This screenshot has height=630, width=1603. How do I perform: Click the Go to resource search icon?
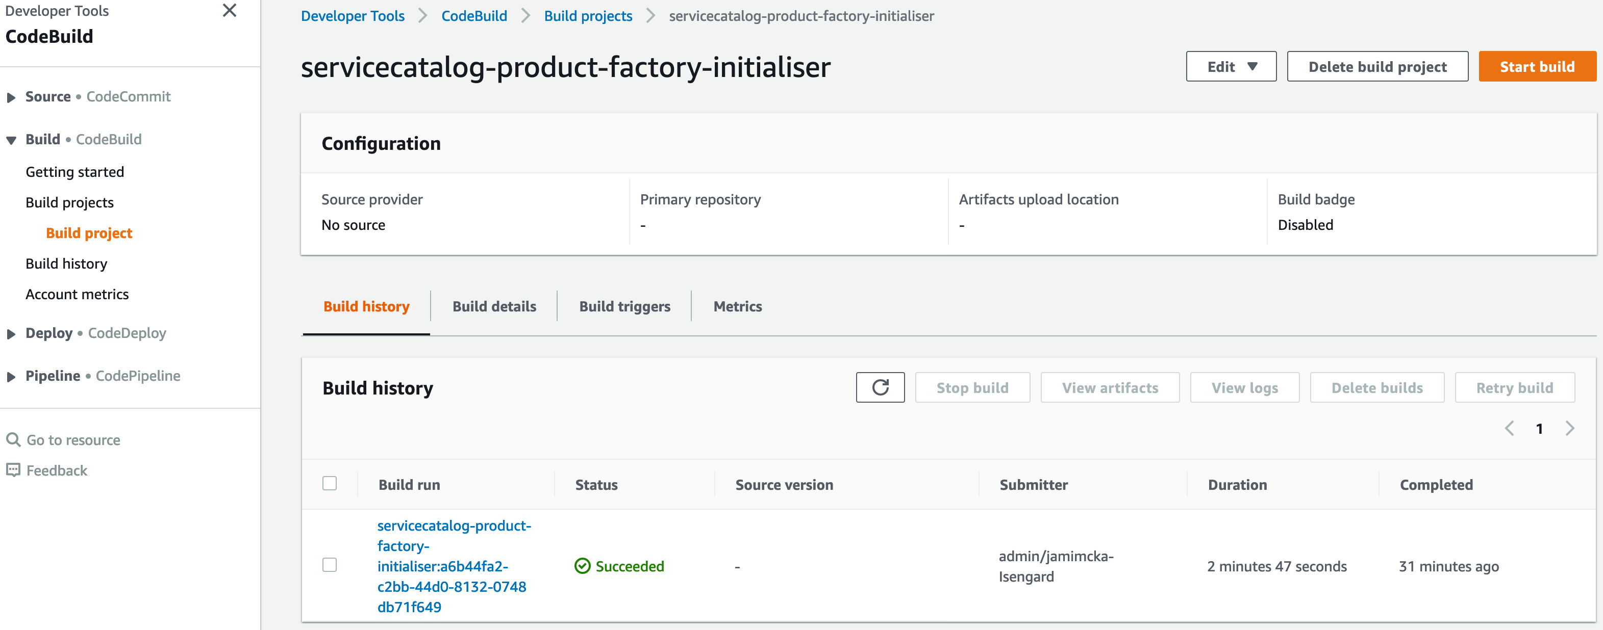pos(13,440)
